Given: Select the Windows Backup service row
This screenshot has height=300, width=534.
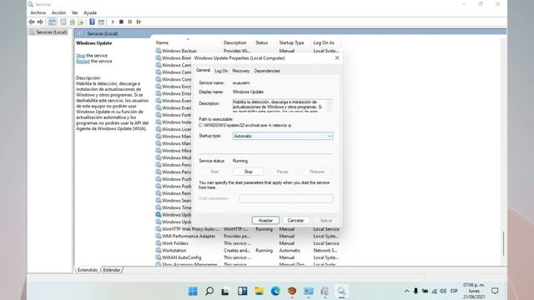Looking at the screenshot, I should [x=248, y=51].
